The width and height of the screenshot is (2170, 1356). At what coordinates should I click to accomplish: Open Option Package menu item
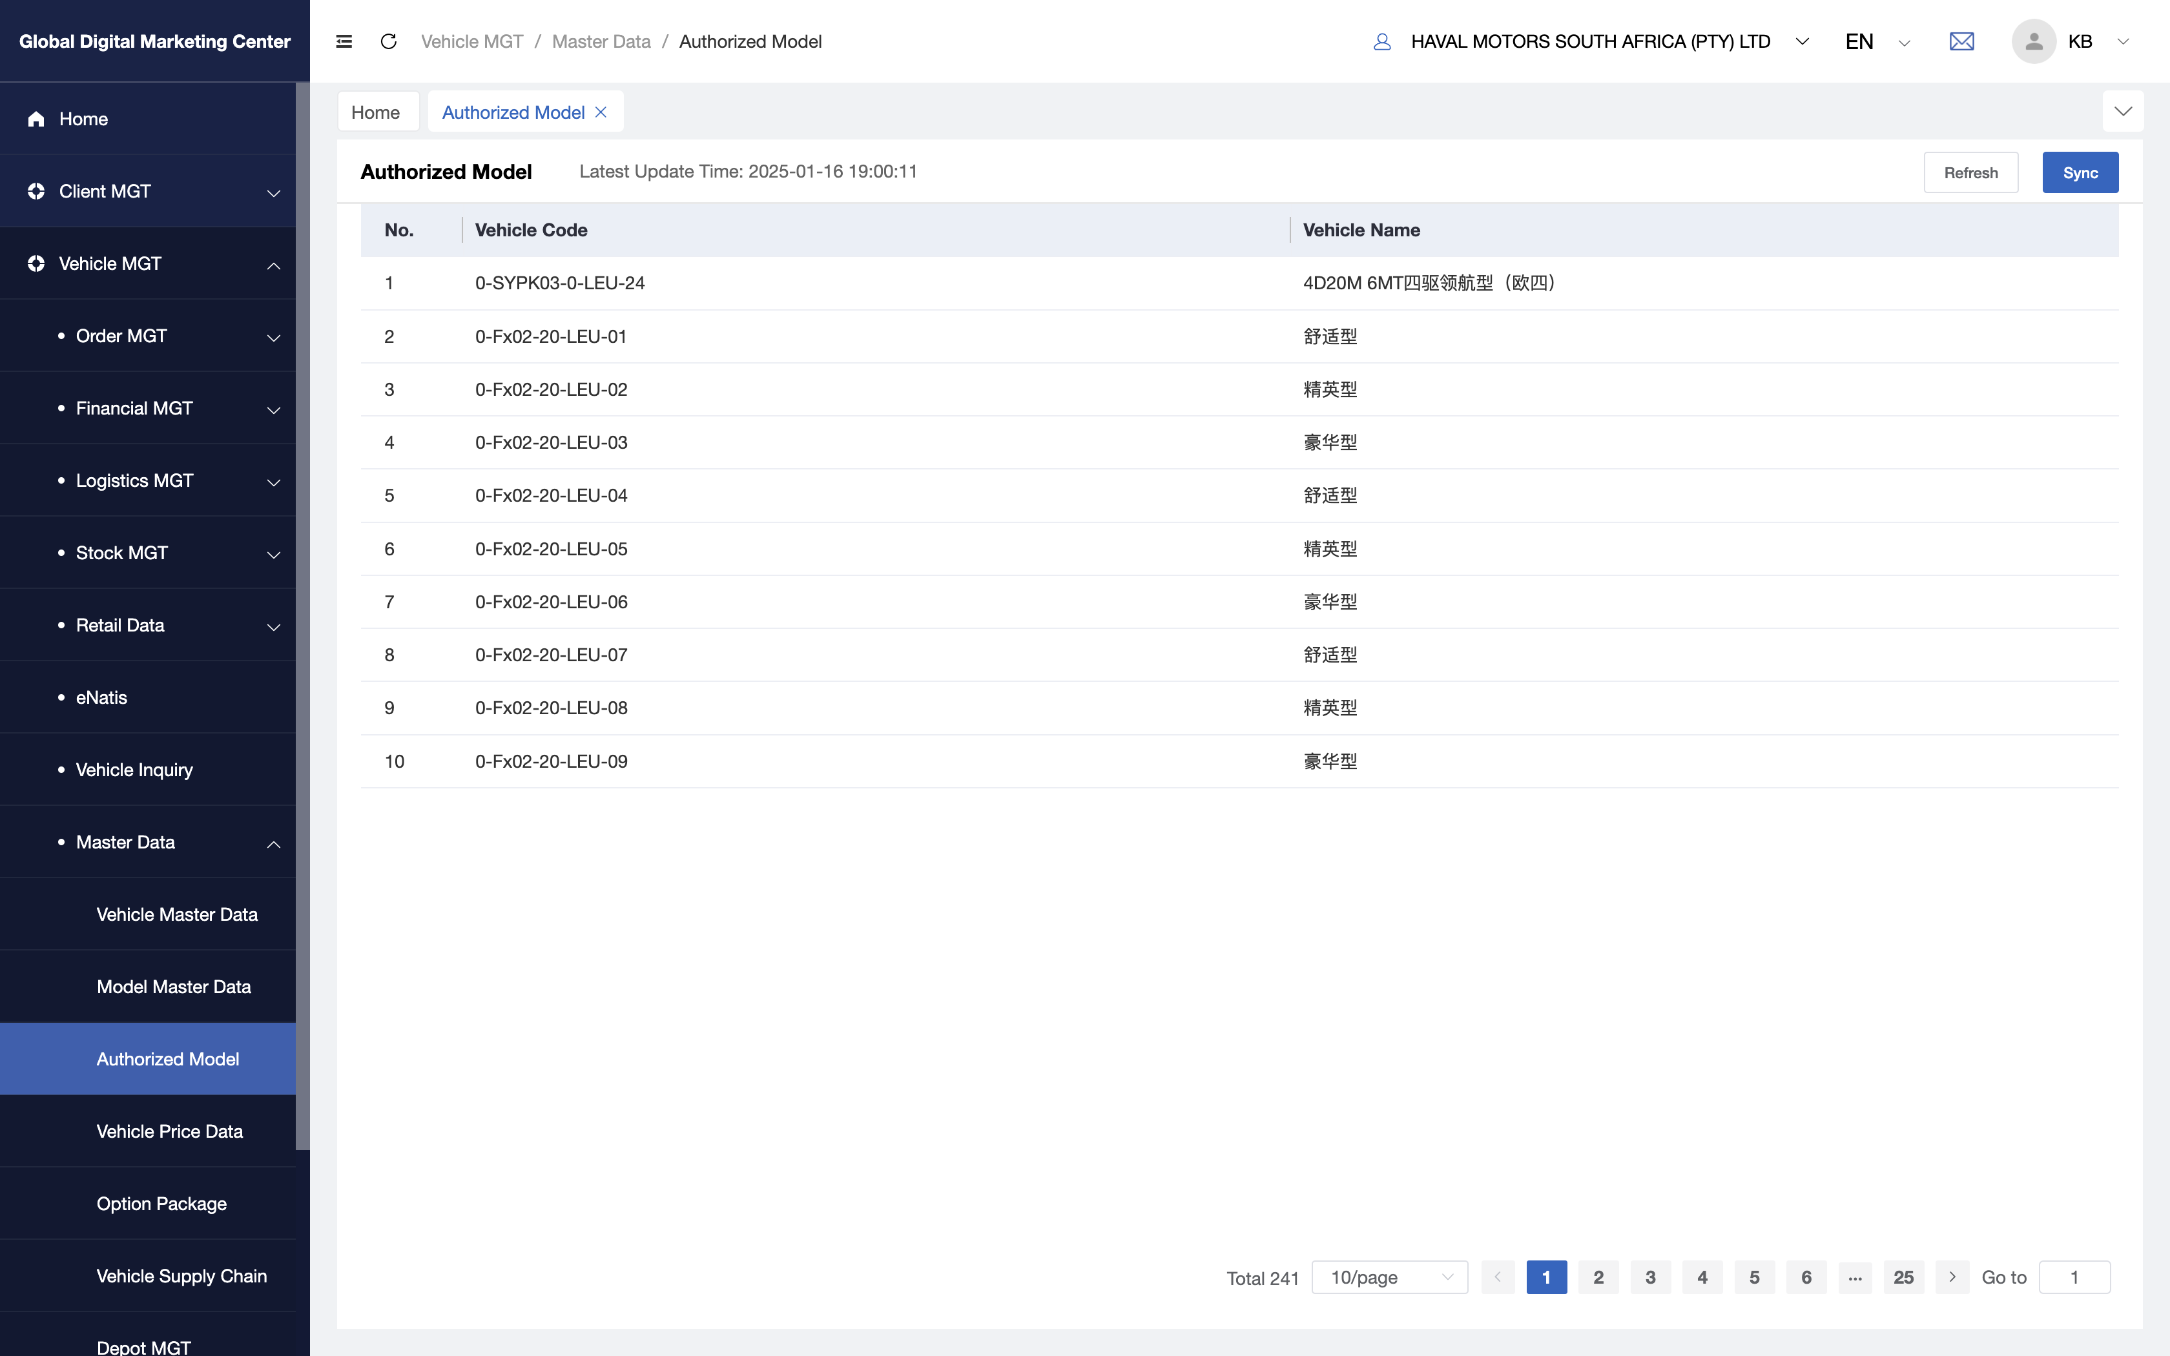coord(148,1204)
